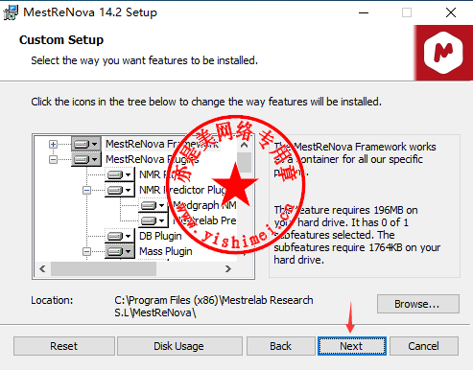Open DB Plugin feature install dropdown

(x=120, y=236)
